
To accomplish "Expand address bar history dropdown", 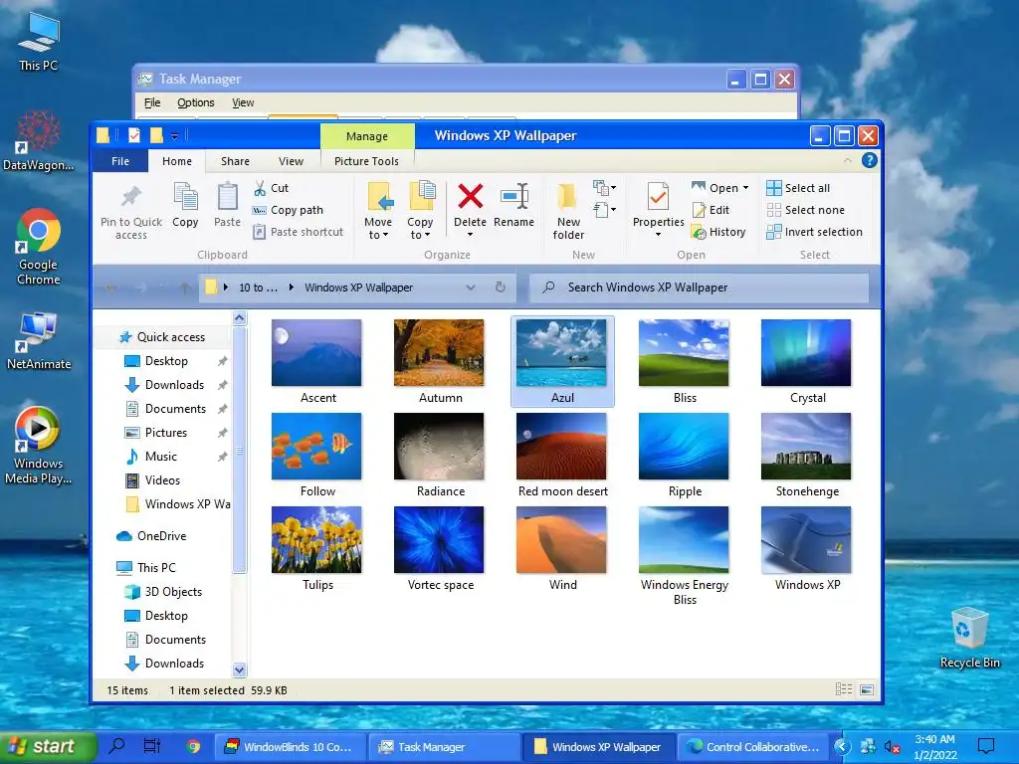I will click(471, 287).
